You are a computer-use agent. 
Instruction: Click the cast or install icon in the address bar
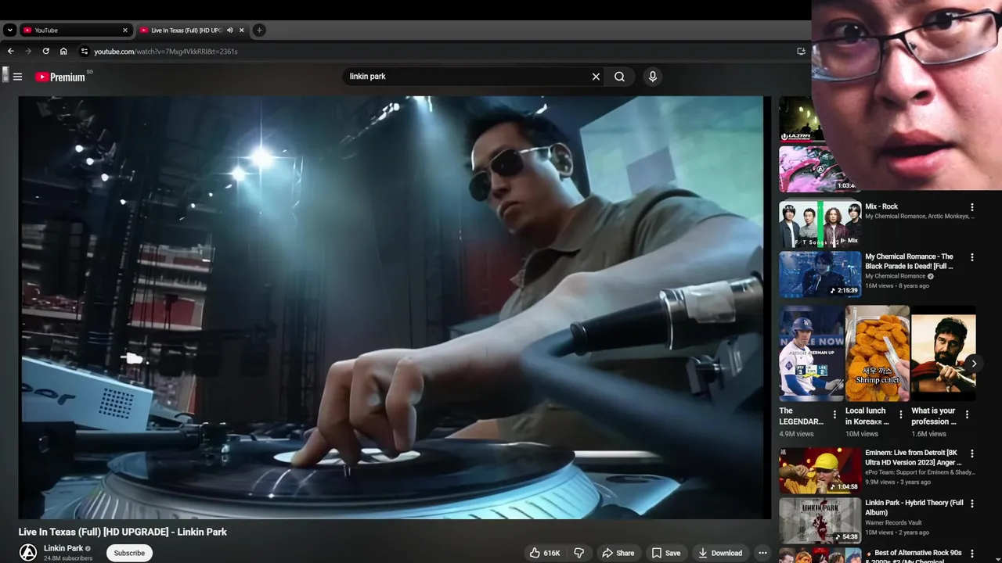click(x=801, y=52)
